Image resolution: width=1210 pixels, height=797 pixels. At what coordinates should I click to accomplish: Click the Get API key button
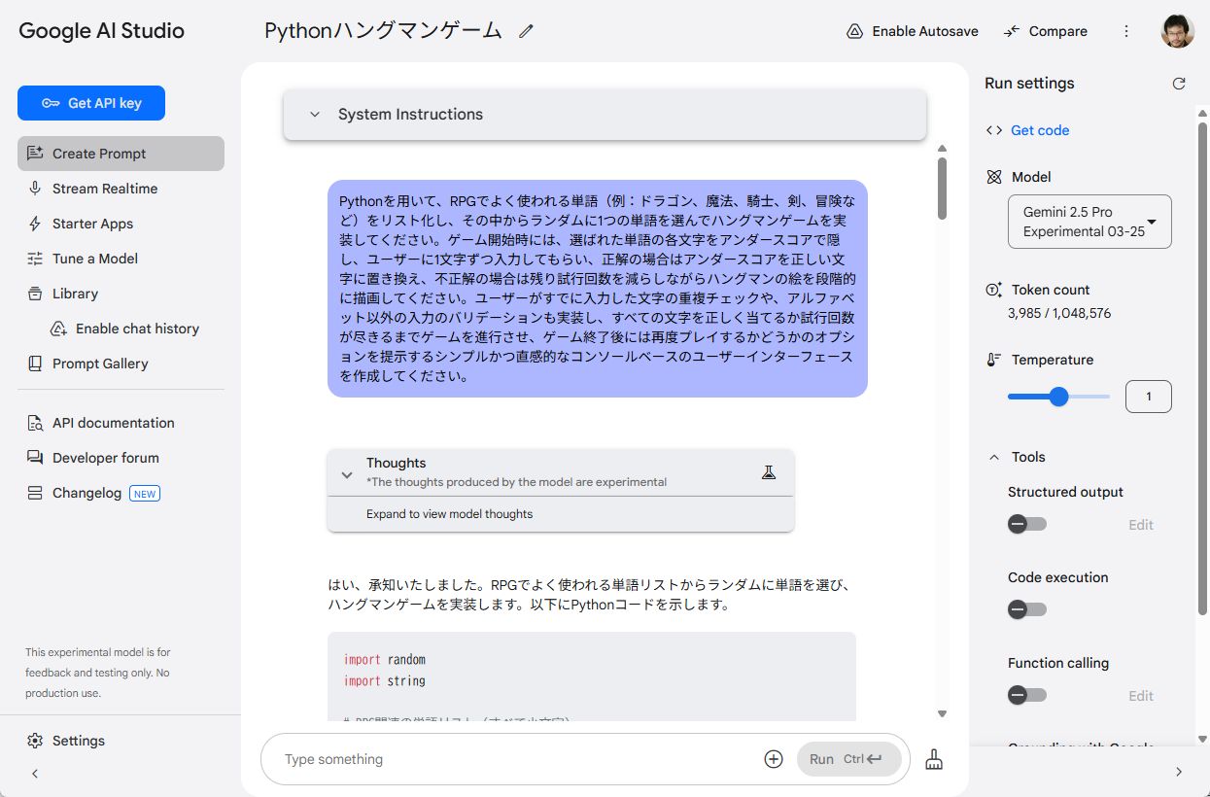point(90,102)
